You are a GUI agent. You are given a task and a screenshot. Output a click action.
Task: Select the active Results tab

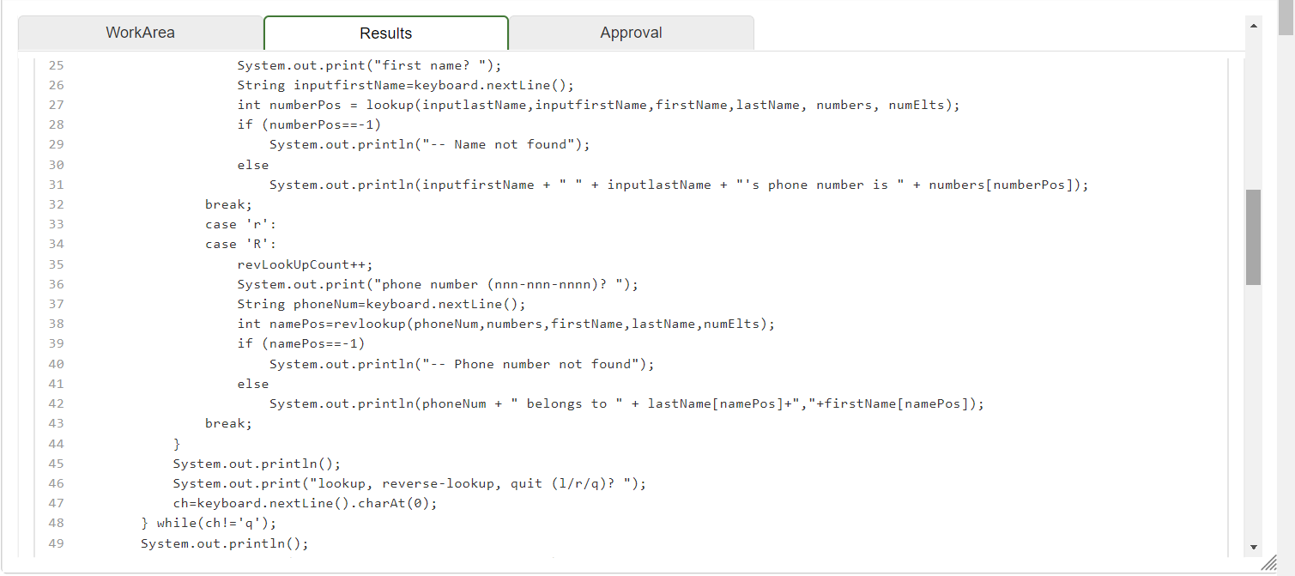click(x=385, y=33)
